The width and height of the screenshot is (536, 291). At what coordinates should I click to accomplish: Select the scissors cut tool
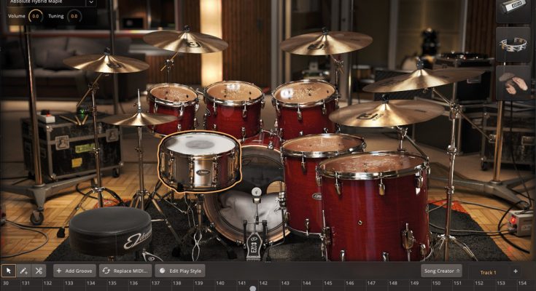click(39, 271)
